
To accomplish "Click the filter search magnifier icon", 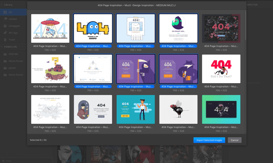I will 3,161.
